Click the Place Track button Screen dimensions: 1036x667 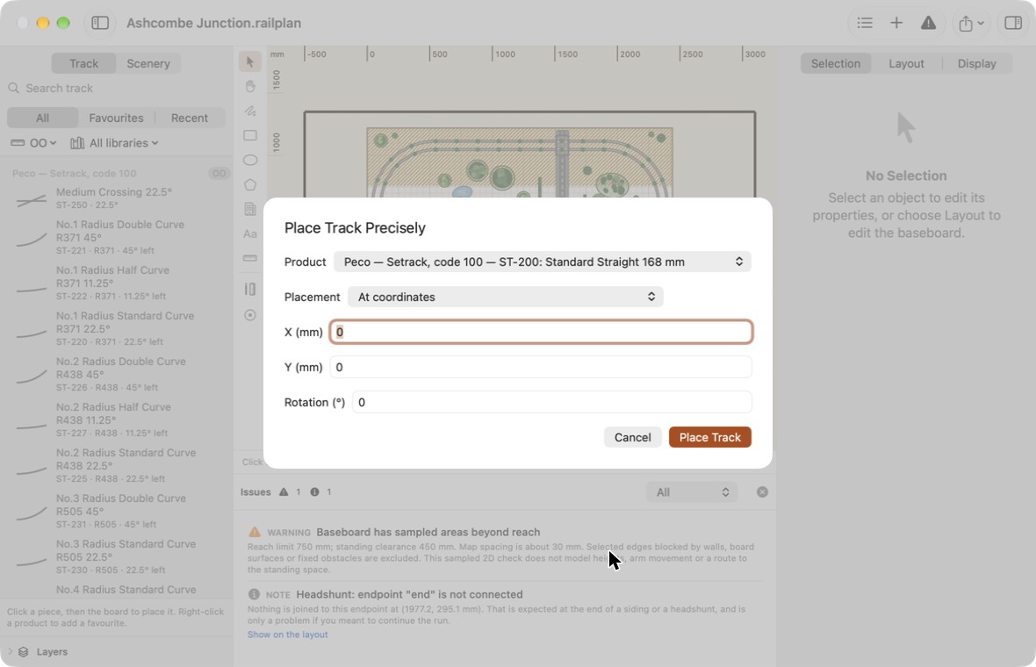pos(709,437)
